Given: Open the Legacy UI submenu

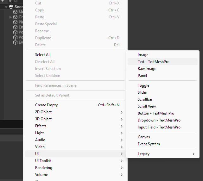Looking at the screenshot, I should [162, 154].
